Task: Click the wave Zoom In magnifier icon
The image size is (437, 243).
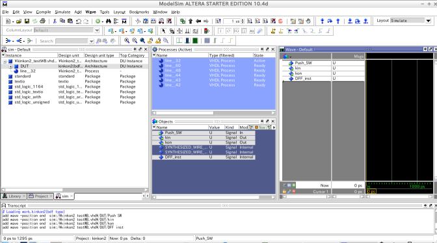Action: [x=127, y=41]
